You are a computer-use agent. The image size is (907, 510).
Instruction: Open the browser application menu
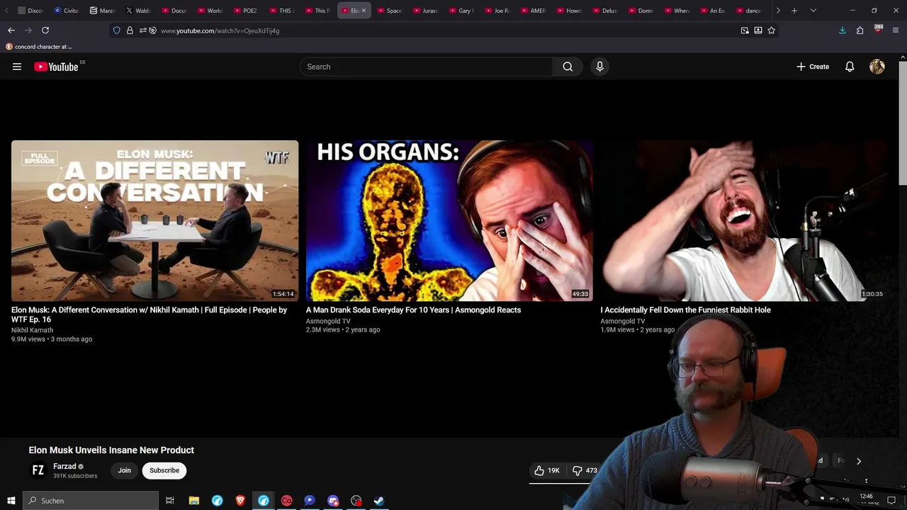[896, 30]
